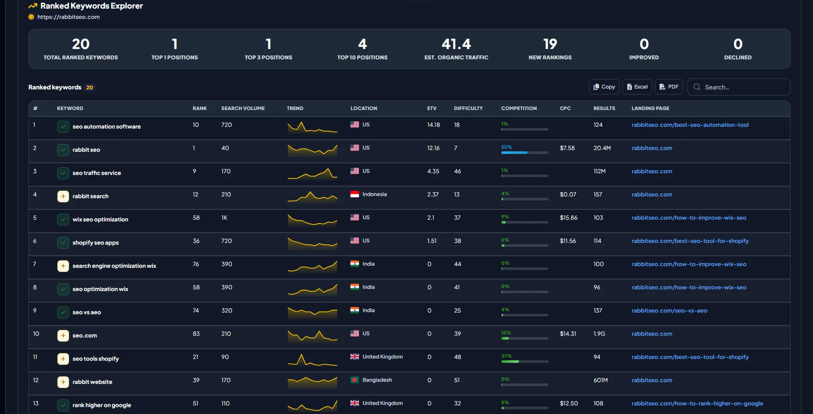This screenshot has height=414, width=813.
Task: Sort by the Keyword column header
Action: click(70, 108)
